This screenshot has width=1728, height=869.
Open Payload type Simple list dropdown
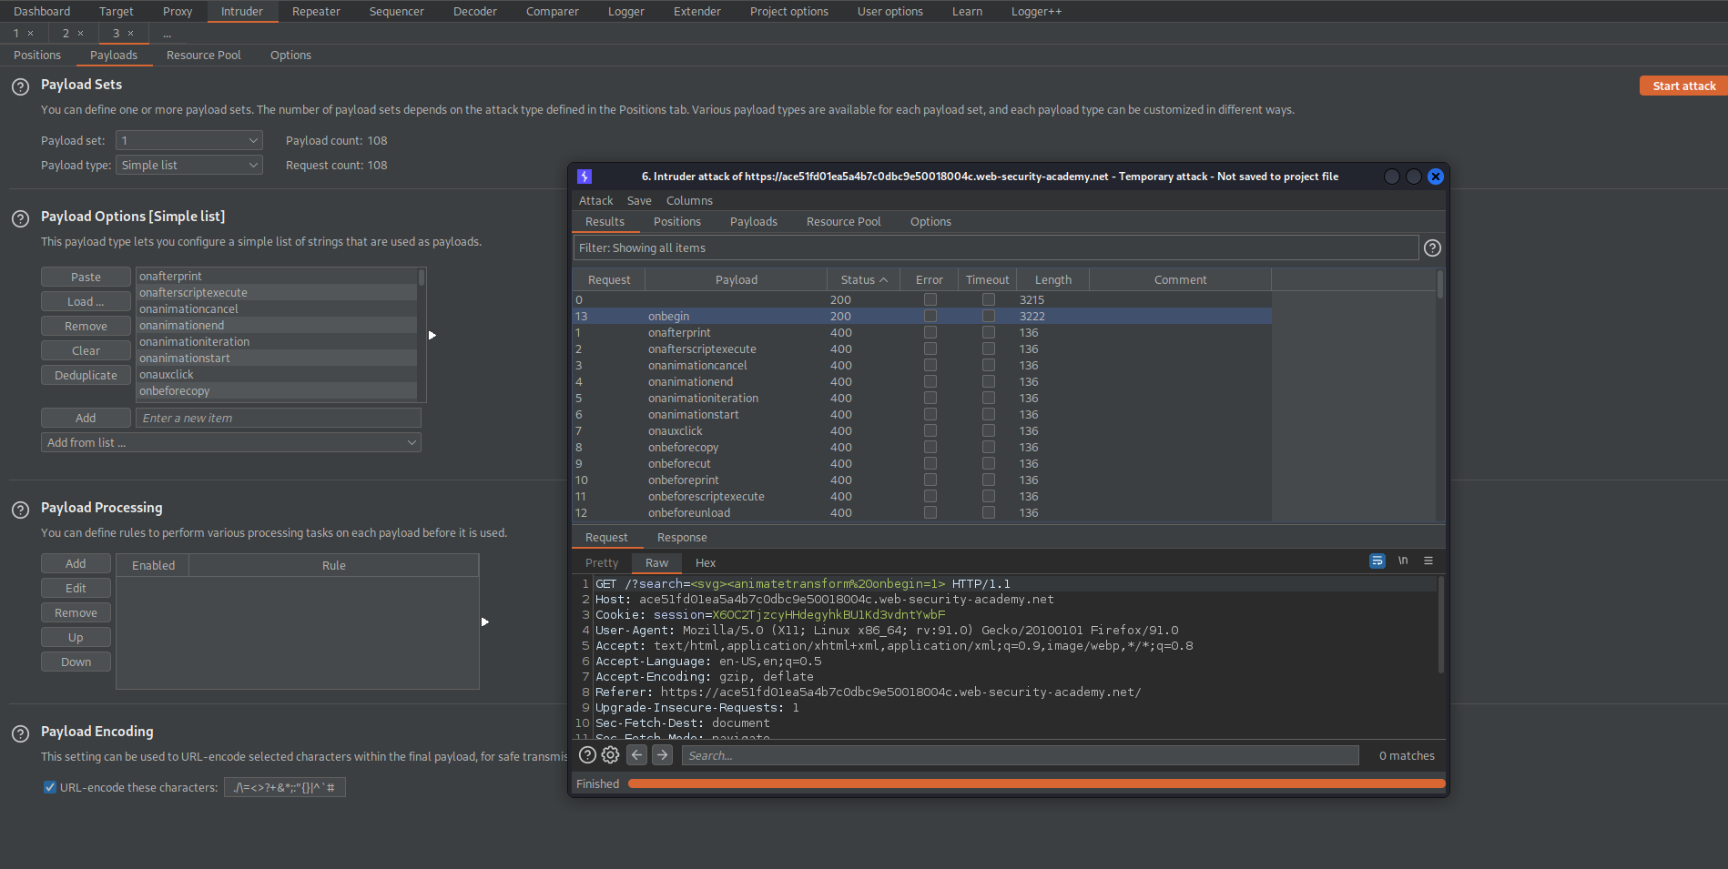189,165
